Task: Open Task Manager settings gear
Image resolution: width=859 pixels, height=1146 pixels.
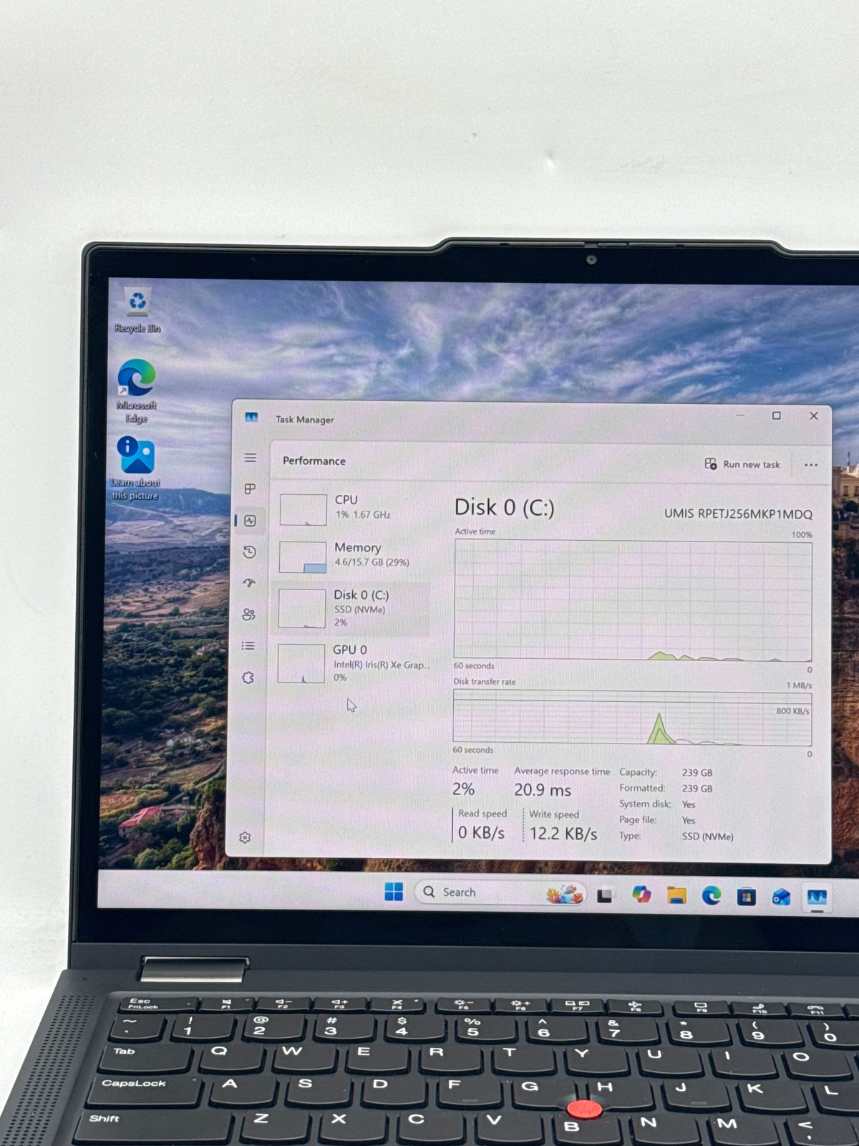Action: pyautogui.click(x=245, y=837)
